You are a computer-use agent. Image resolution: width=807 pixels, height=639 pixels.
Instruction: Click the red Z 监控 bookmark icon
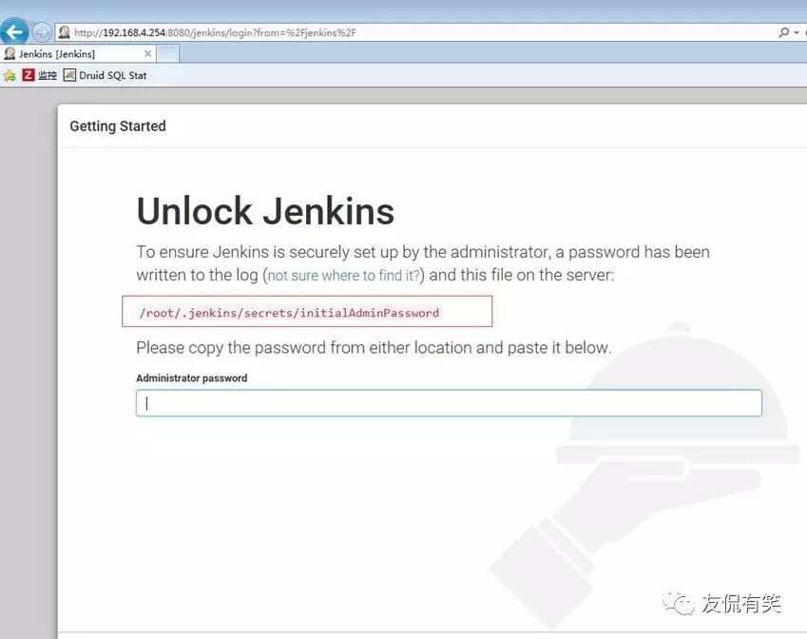click(x=28, y=75)
